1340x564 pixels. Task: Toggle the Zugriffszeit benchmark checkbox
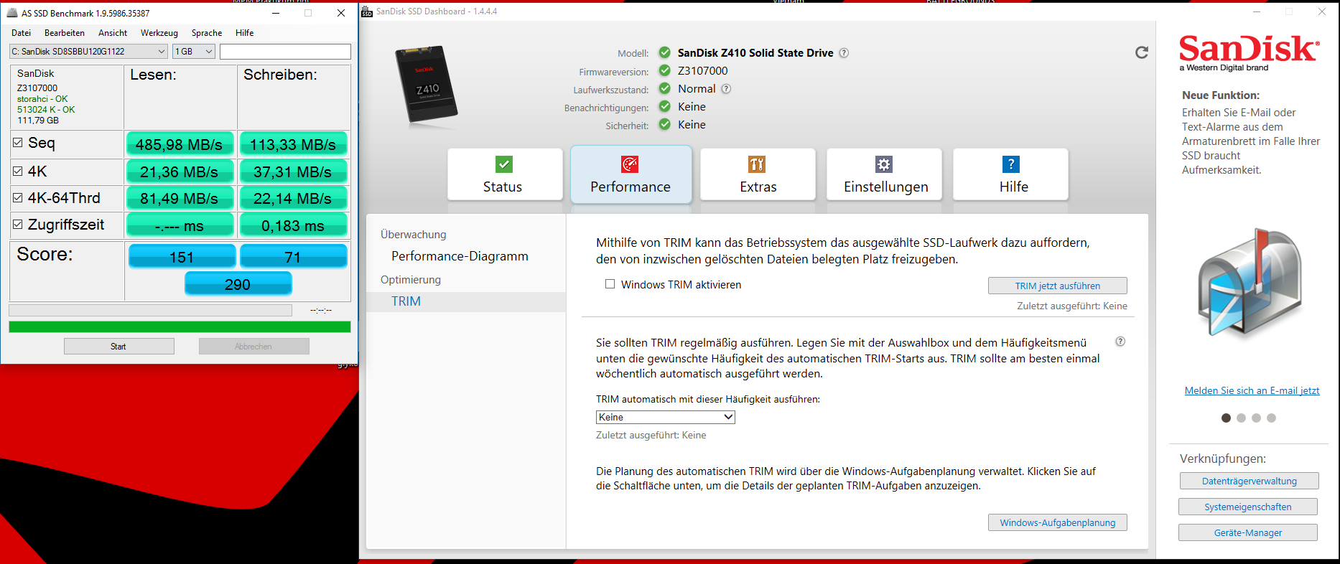(18, 224)
